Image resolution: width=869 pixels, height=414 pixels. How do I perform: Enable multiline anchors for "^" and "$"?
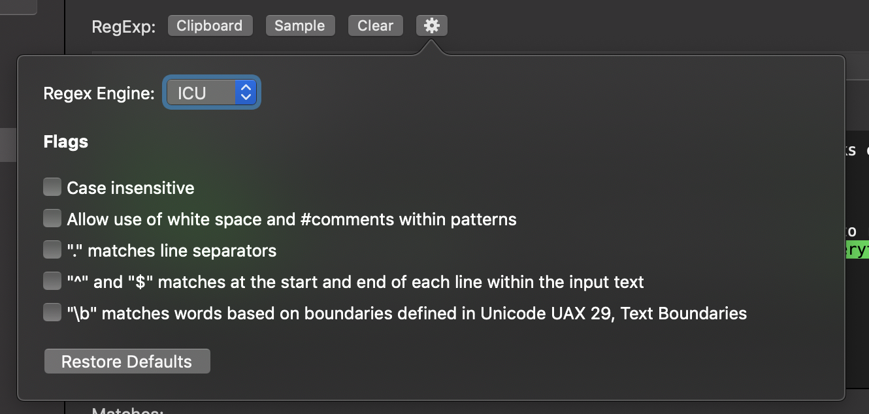coord(52,280)
